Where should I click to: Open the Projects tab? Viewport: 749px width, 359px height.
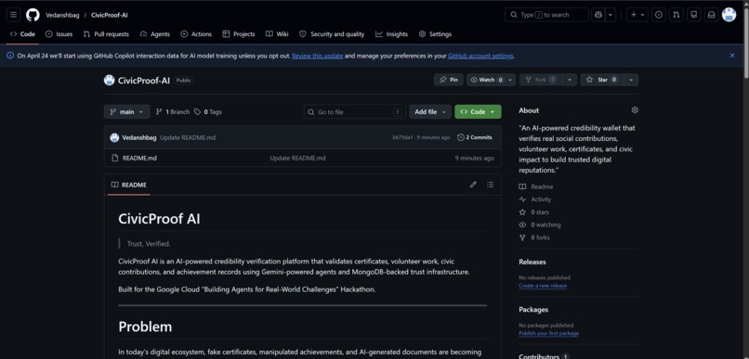click(x=239, y=33)
